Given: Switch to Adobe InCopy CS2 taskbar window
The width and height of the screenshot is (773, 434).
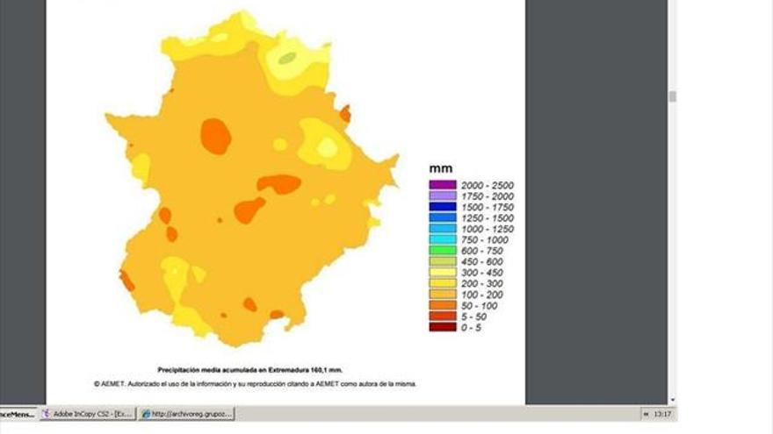Looking at the screenshot, I should tap(88, 414).
